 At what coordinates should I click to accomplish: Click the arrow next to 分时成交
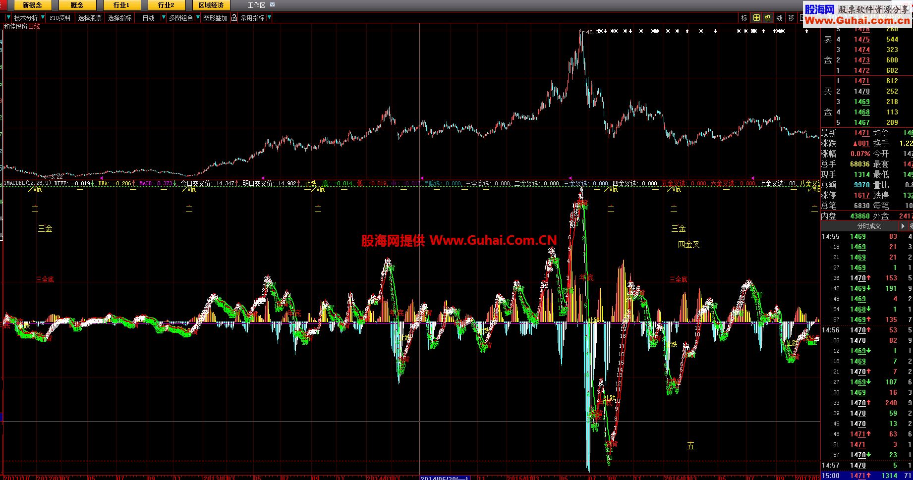903,226
